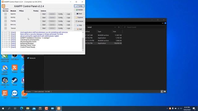198x111 pixels.
Task: Open the taskbar search icon
Action: pos(9,108)
